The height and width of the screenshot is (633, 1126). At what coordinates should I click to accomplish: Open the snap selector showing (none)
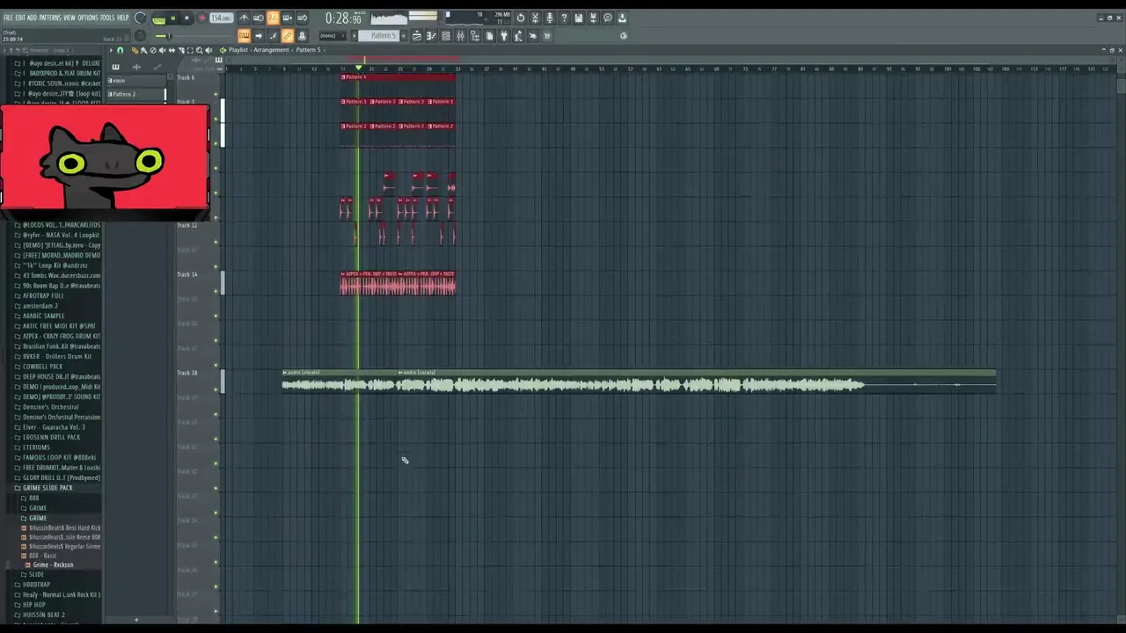coord(333,36)
